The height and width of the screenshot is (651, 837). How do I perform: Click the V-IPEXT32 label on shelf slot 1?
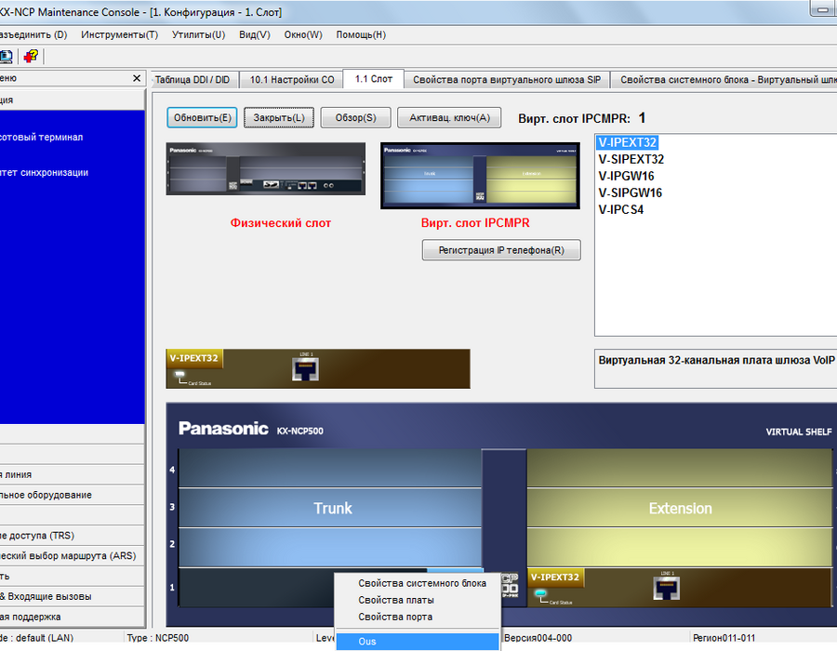554,577
